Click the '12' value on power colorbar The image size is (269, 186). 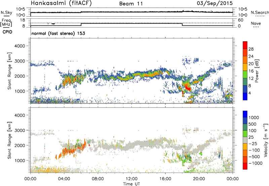tap(251, 79)
